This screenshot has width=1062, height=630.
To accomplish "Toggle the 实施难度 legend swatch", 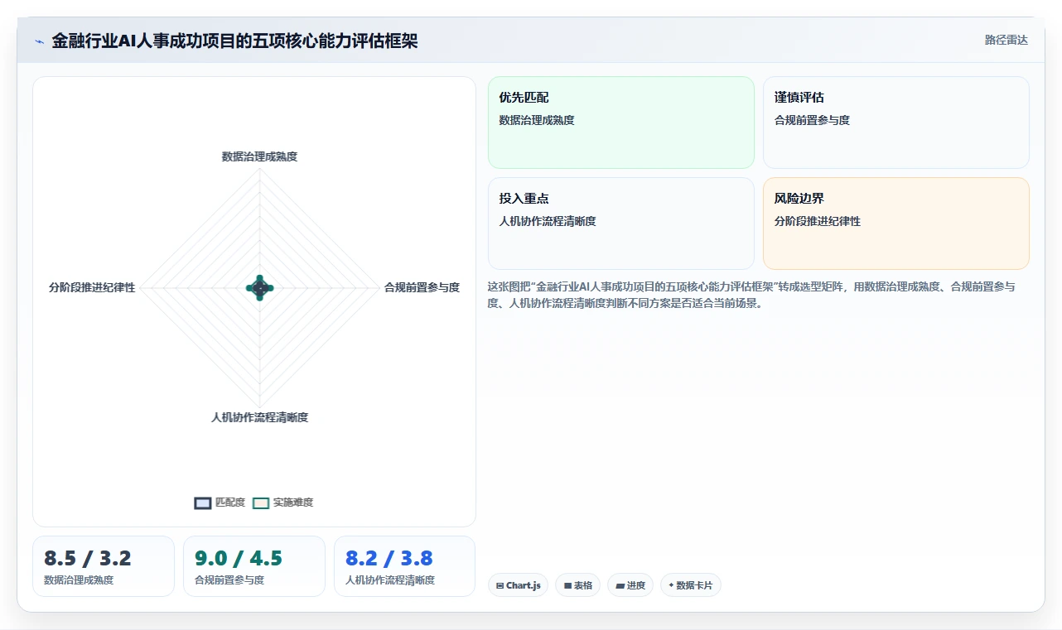I will (x=261, y=503).
